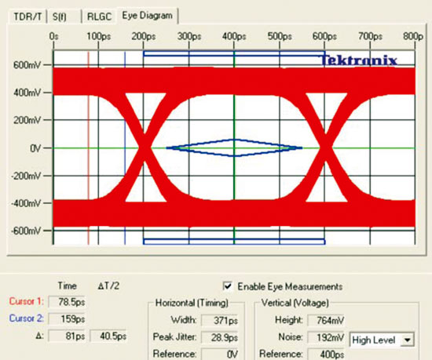Click the Cursor 1 time field
This screenshot has width=432, height=360.
point(67,302)
